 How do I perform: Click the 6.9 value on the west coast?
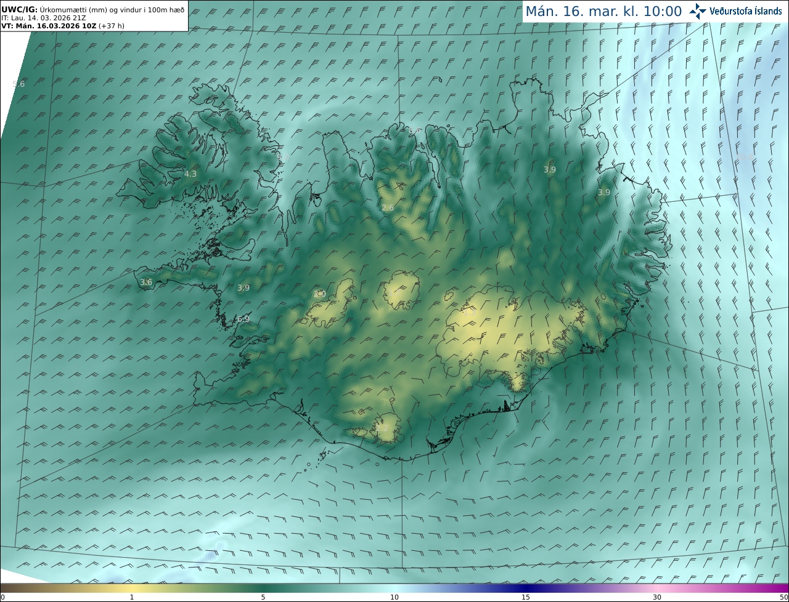coord(243,319)
